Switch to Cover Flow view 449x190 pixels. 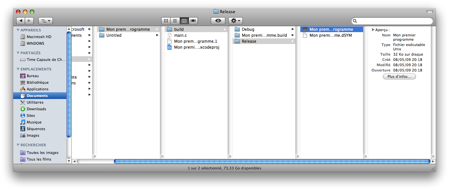tap(193, 21)
